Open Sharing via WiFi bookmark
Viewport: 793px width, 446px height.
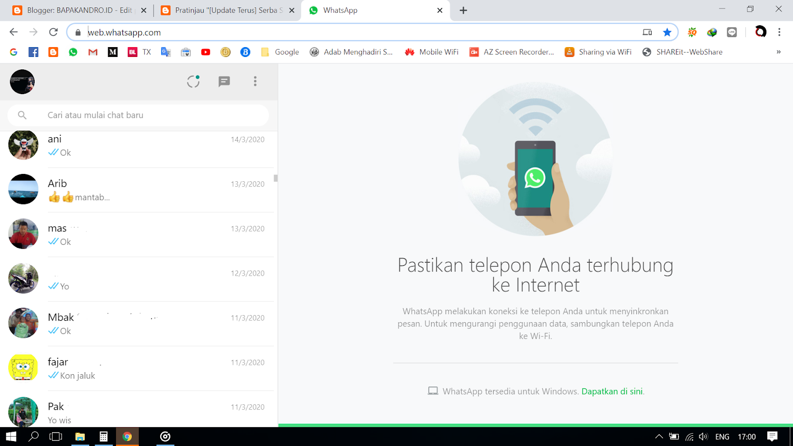598,52
